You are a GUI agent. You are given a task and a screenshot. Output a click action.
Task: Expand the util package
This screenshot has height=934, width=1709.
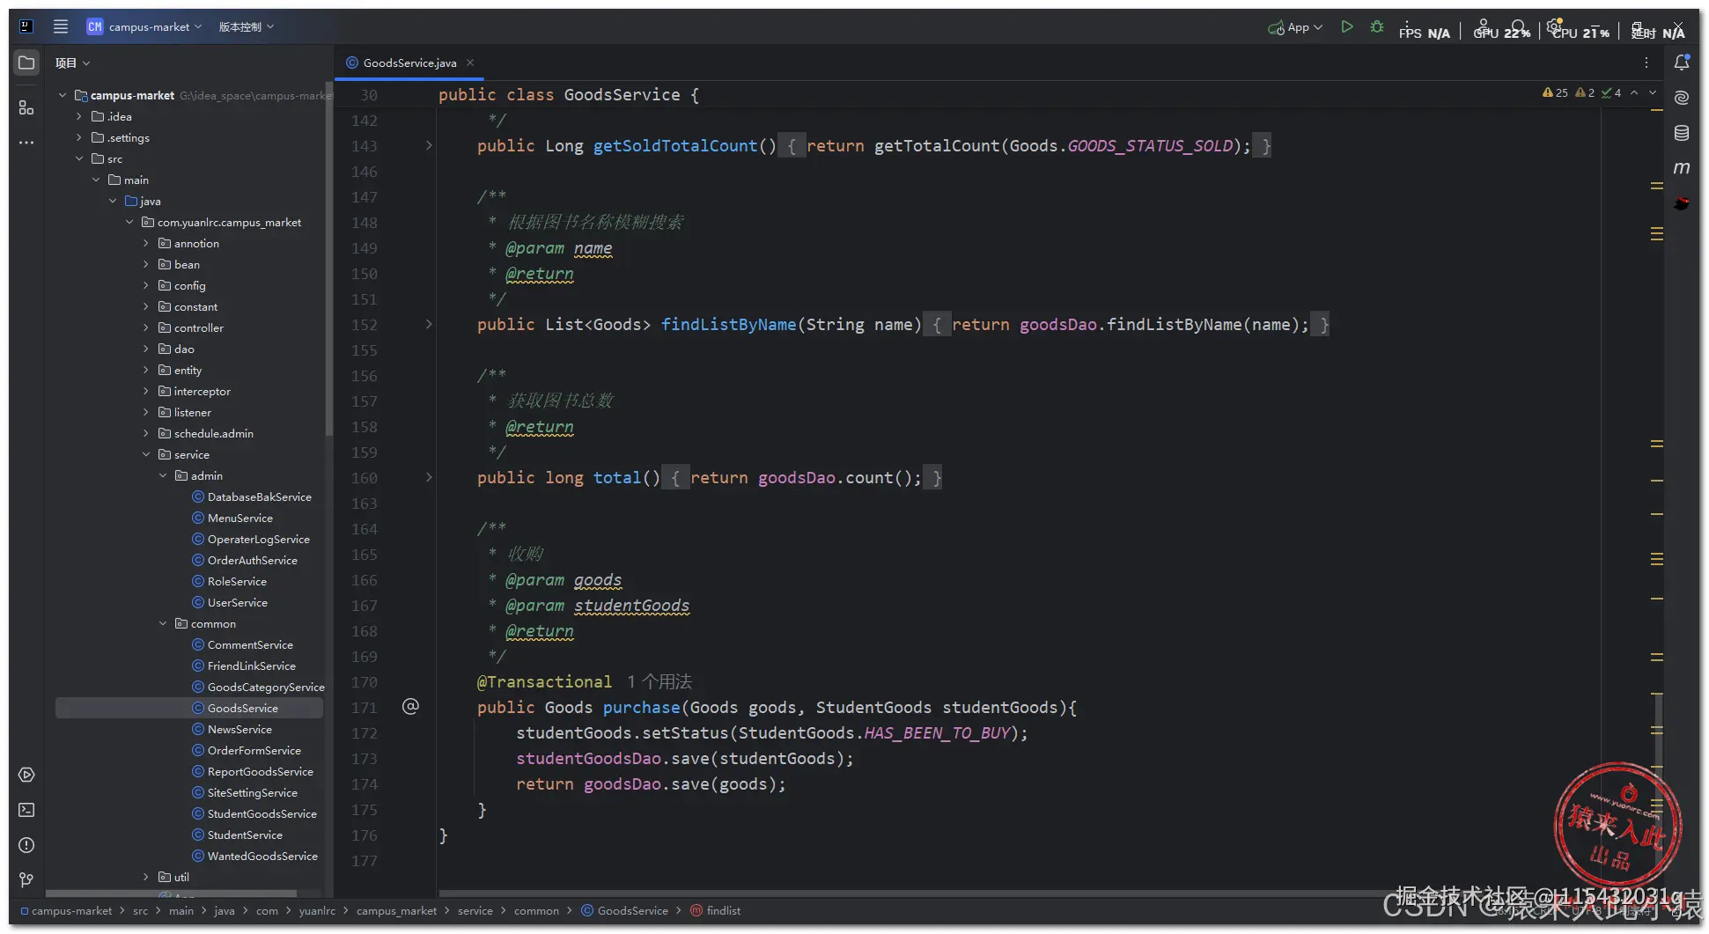[x=146, y=877]
